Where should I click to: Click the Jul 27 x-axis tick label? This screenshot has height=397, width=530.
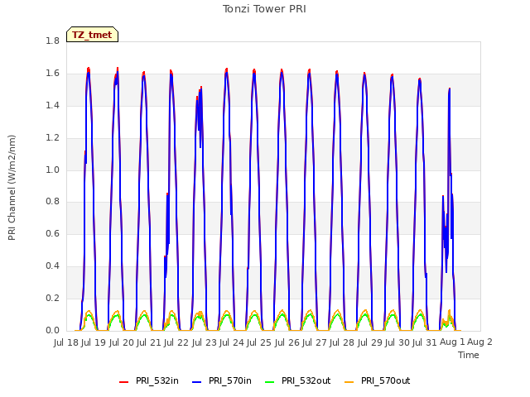click(x=315, y=342)
